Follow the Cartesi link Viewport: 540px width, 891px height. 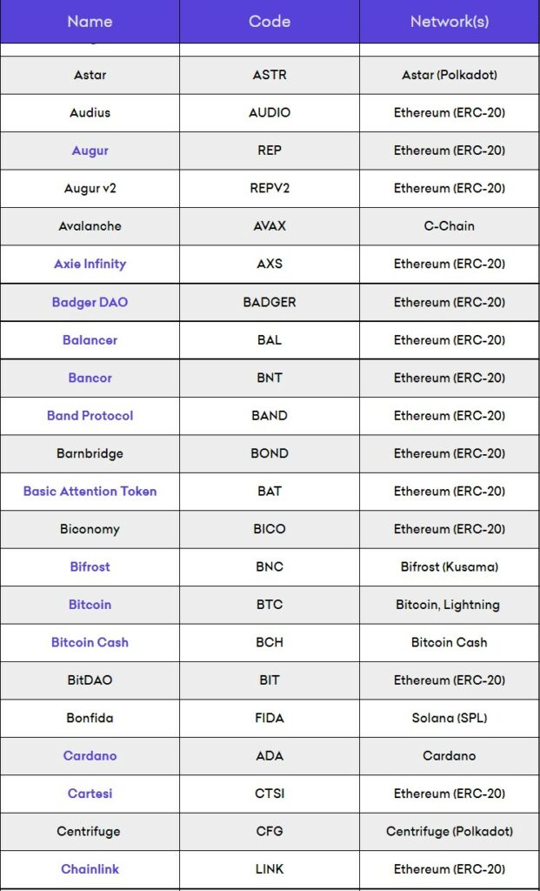pos(90,794)
